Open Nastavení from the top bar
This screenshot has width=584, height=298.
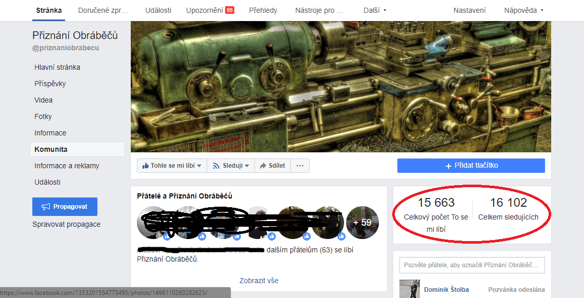pyautogui.click(x=469, y=9)
